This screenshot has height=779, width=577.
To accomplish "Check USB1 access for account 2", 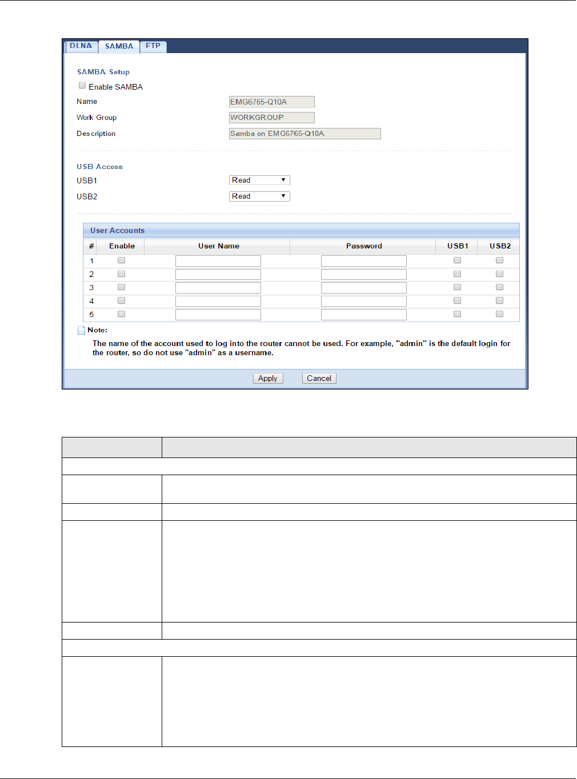I will click(x=457, y=274).
